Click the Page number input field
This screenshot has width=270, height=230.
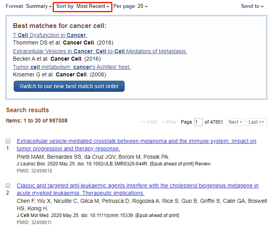click(198, 122)
